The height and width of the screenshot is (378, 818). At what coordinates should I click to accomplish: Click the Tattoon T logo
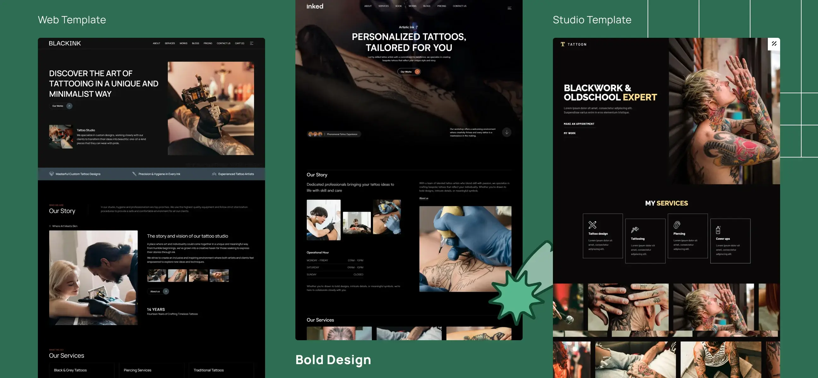pos(563,44)
